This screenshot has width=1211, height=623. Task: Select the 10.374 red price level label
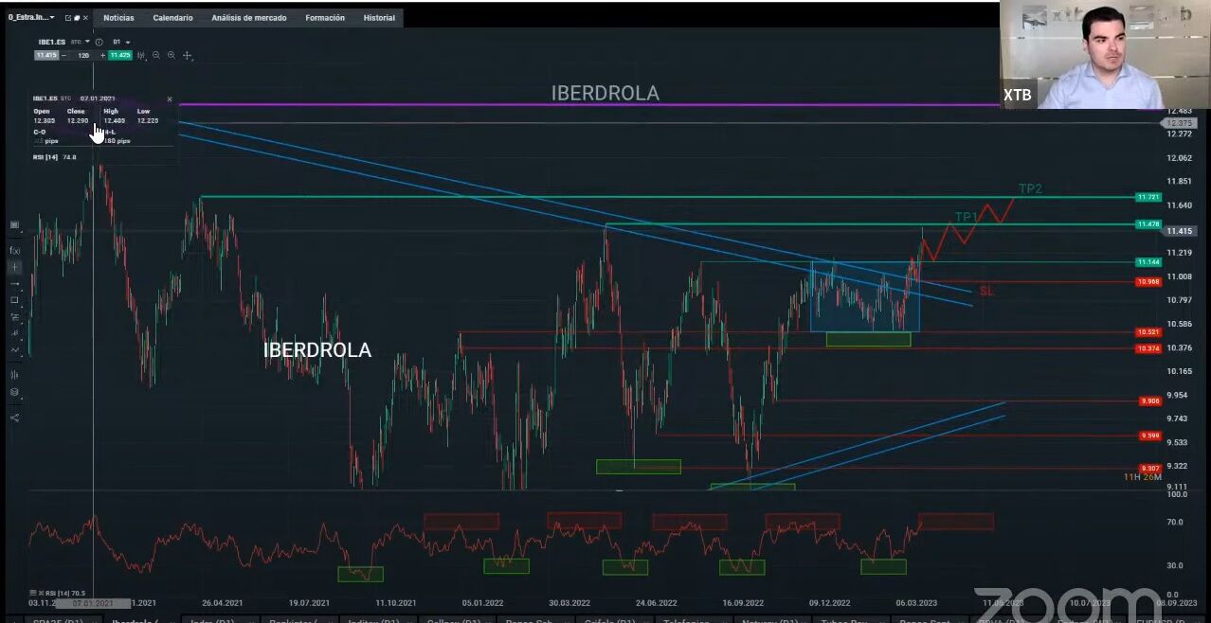pyautogui.click(x=1148, y=348)
